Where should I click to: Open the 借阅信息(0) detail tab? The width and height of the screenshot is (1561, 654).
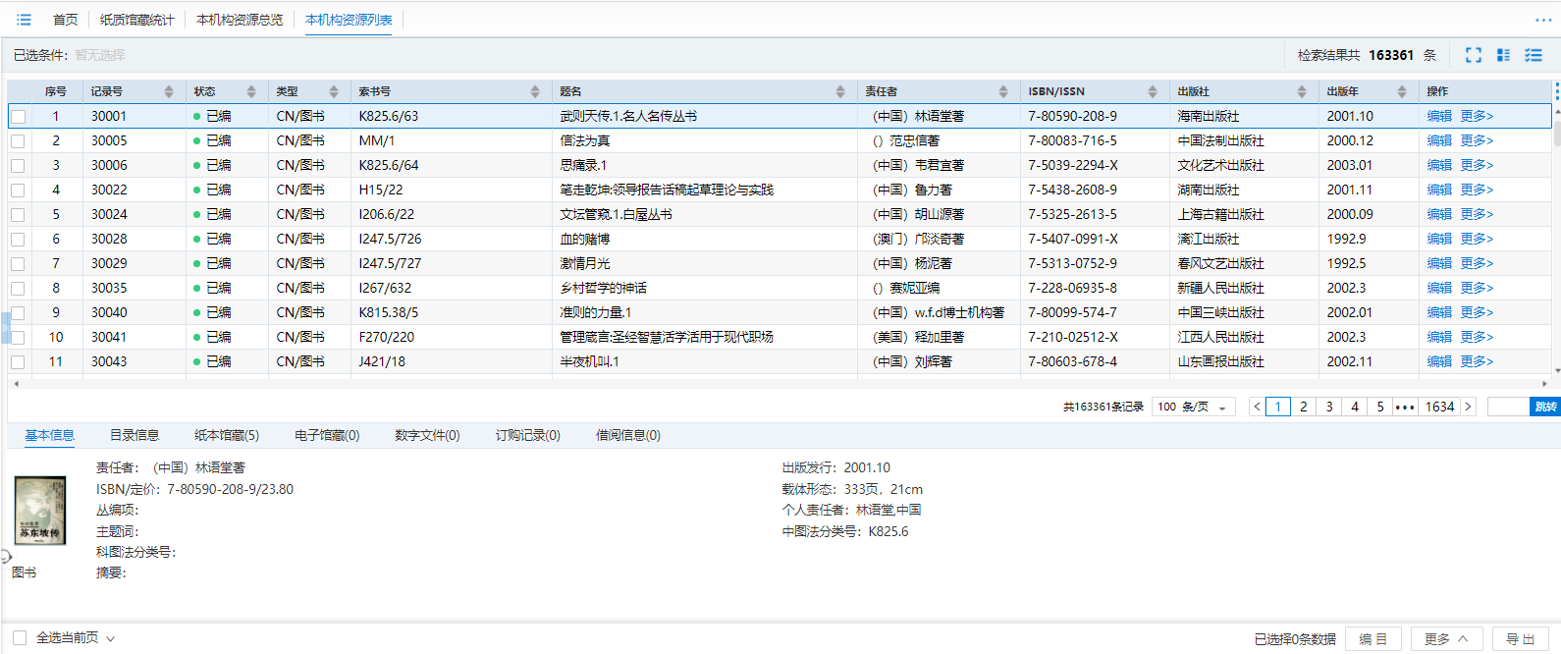tap(628, 435)
